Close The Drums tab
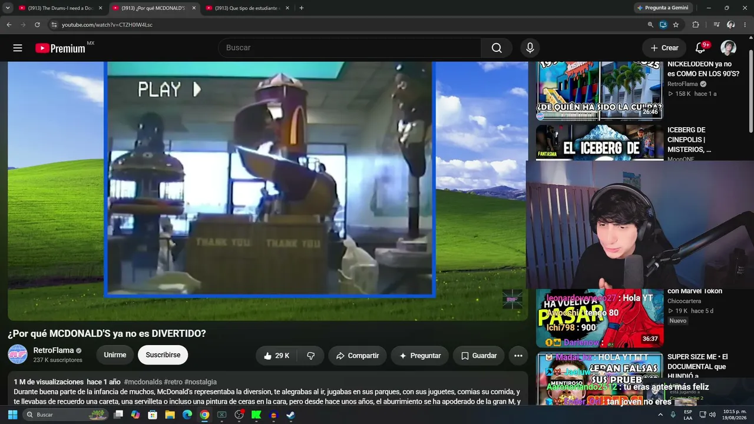The width and height of the screenshot is (754, 424). pyautogui.click(x=100, y=8)
